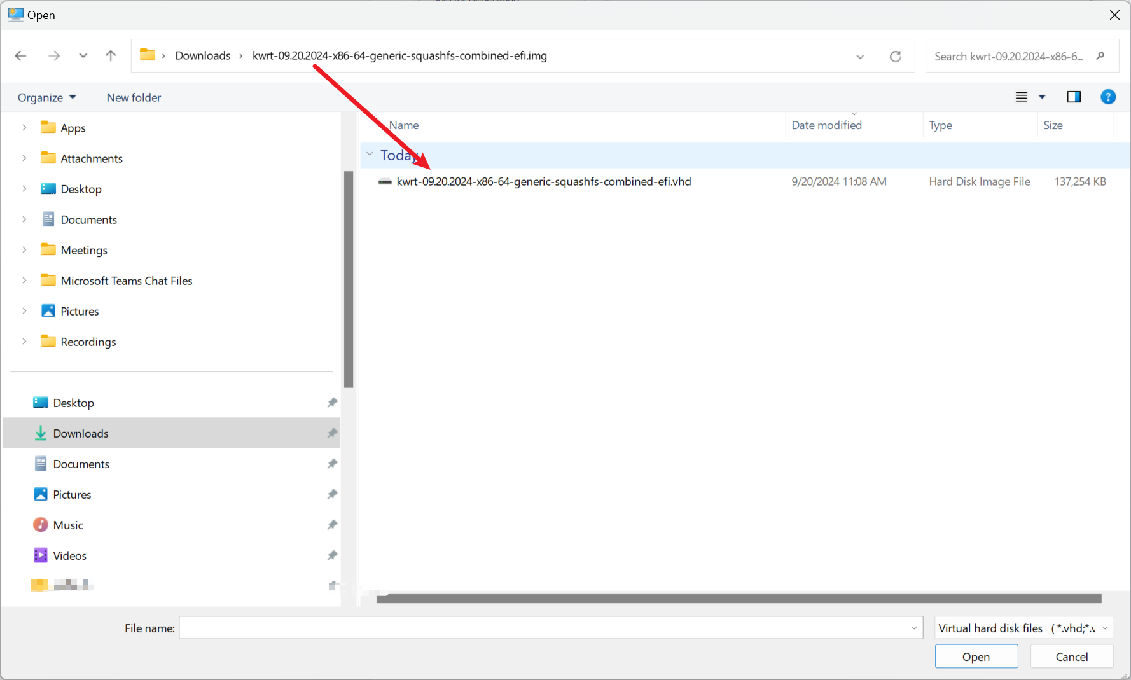Screen dimensions: 1131x680
Task: Unpin Downloads using its pin icon
Action: tap(332, 433)
